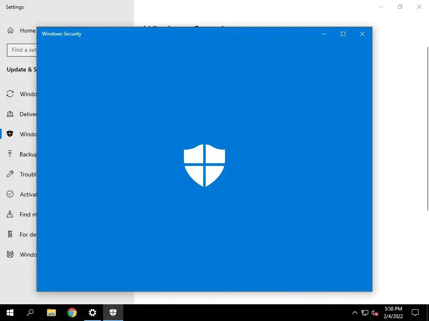The width and height of the screenshot is (429, 321).
Task: Launch File Explorer from taskbar
Action: [x=51, y=313]
